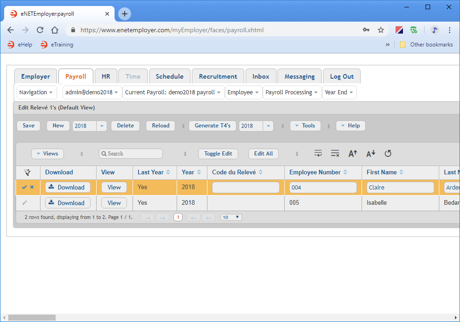Expand the rows-per-page dropdown showing 10
This screenshot has height=322, width=460.
[231, 217]
